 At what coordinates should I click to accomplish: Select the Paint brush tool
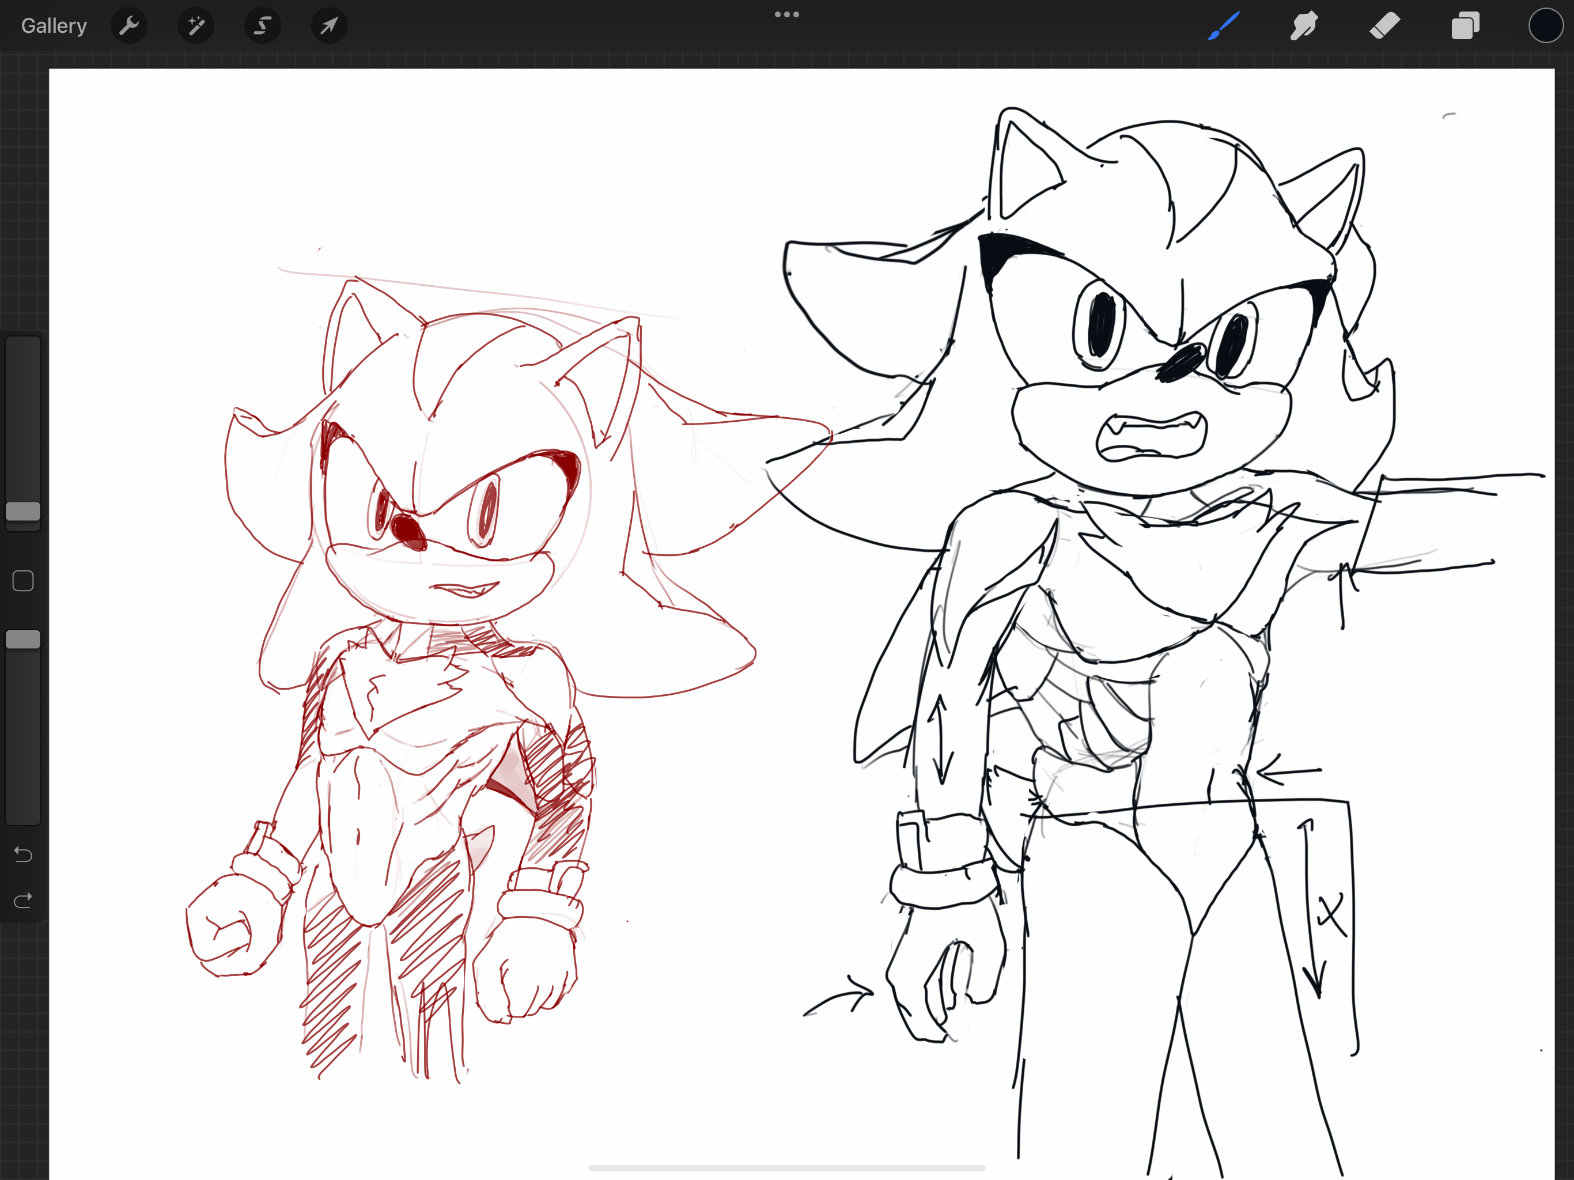[x=1223, y=27]
